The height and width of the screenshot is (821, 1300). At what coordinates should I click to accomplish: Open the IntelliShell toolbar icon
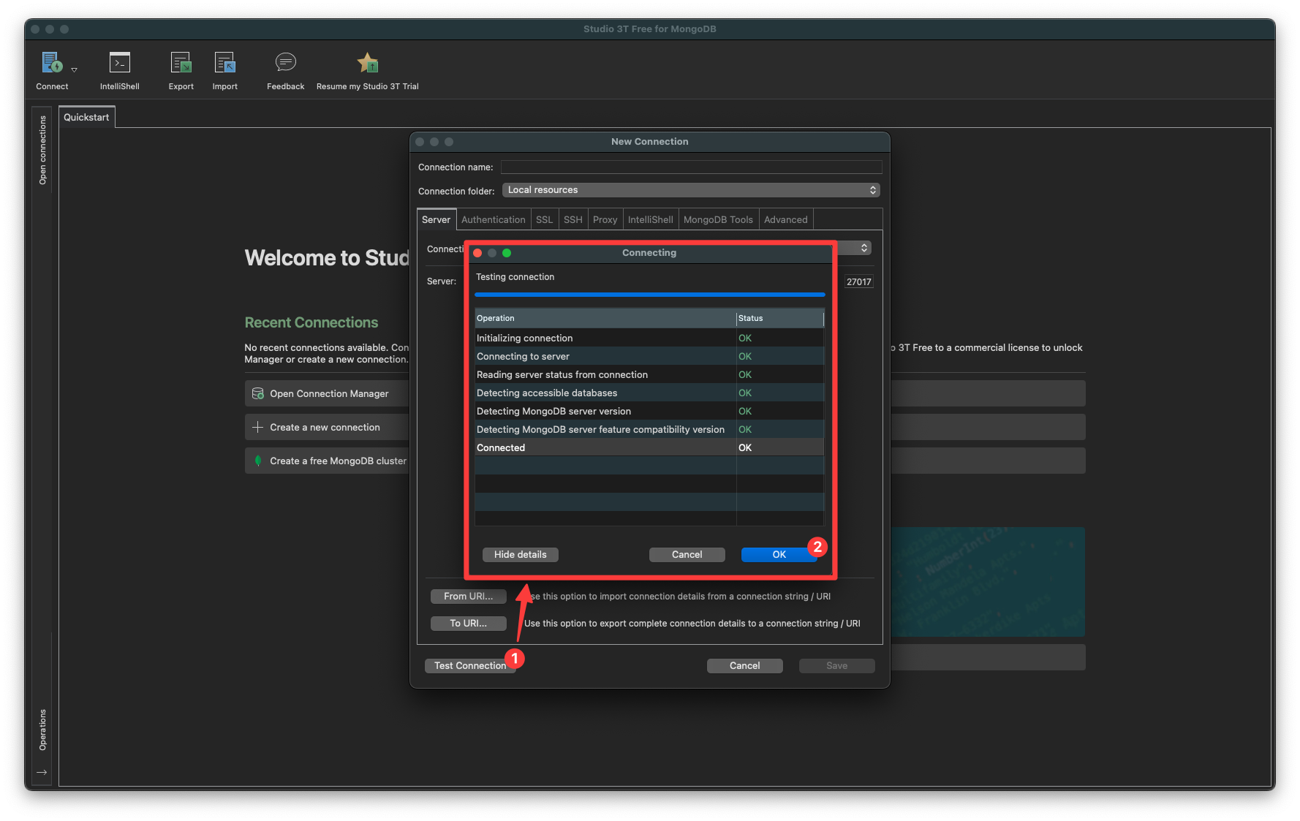[x=120, y=63]
